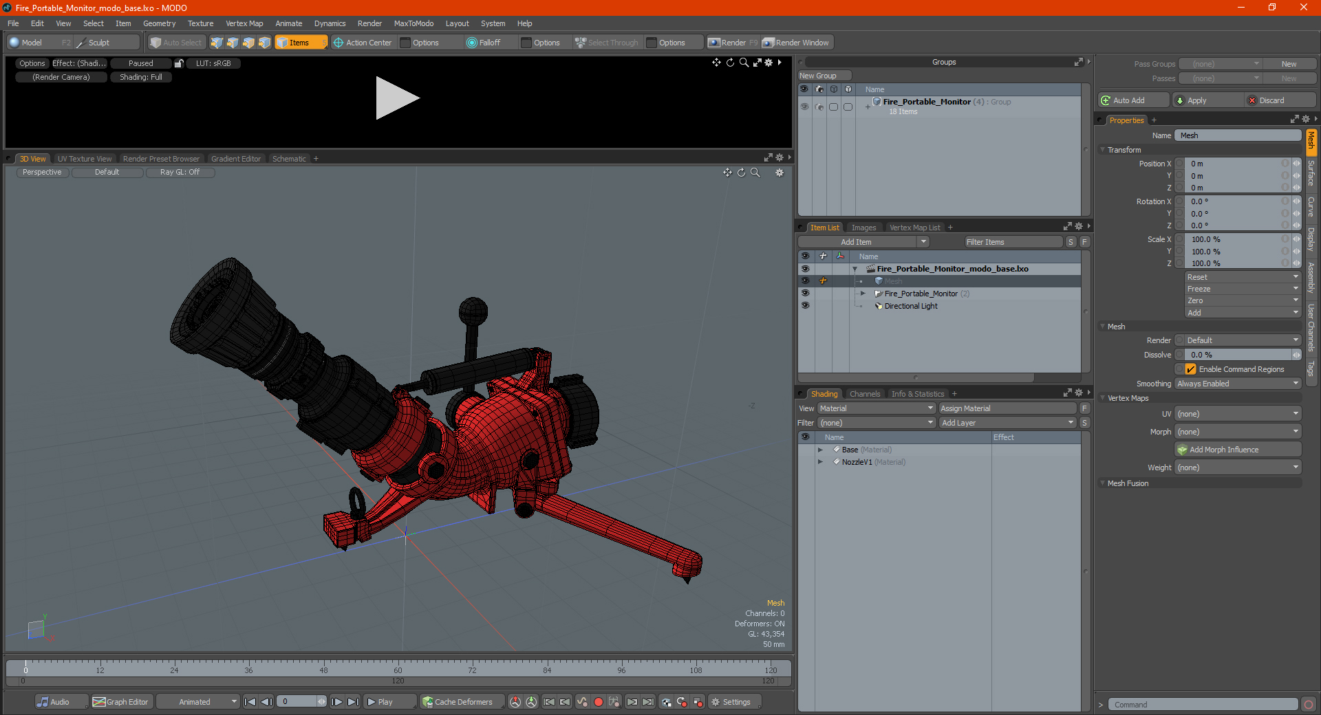
Task: Expand Base material in Shading
Action: 820,450
